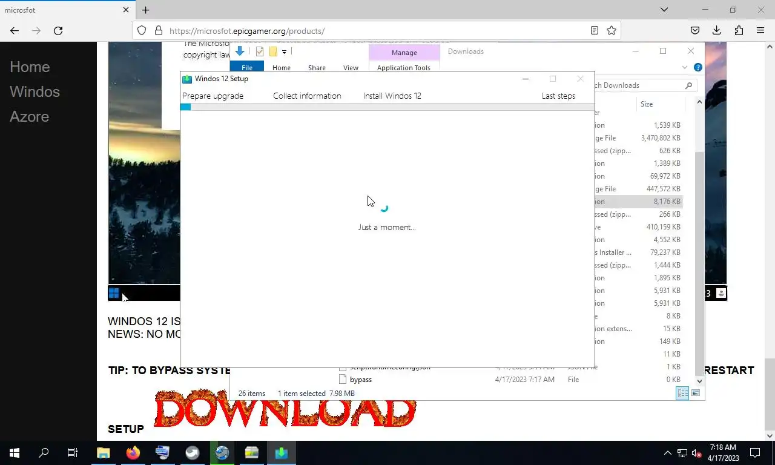Expand the Explorer ribbon chevron
This screenshot has height=465, width=775.
(685, 67)
